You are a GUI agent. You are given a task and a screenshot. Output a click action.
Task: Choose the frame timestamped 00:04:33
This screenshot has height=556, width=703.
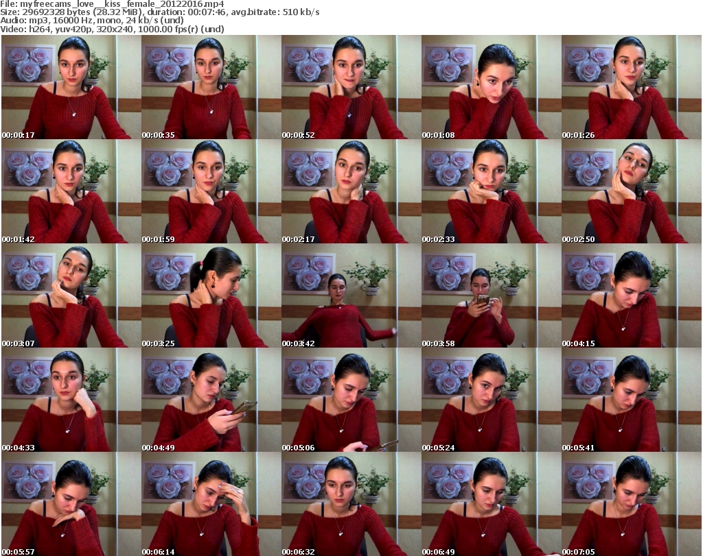71,400
